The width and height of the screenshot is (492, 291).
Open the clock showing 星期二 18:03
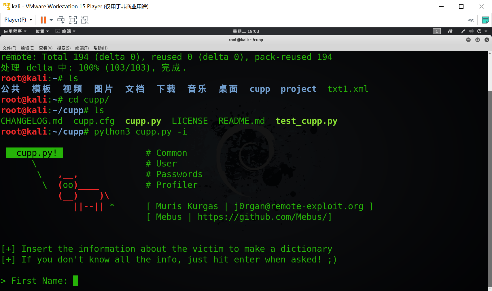(x=246, y=31)
